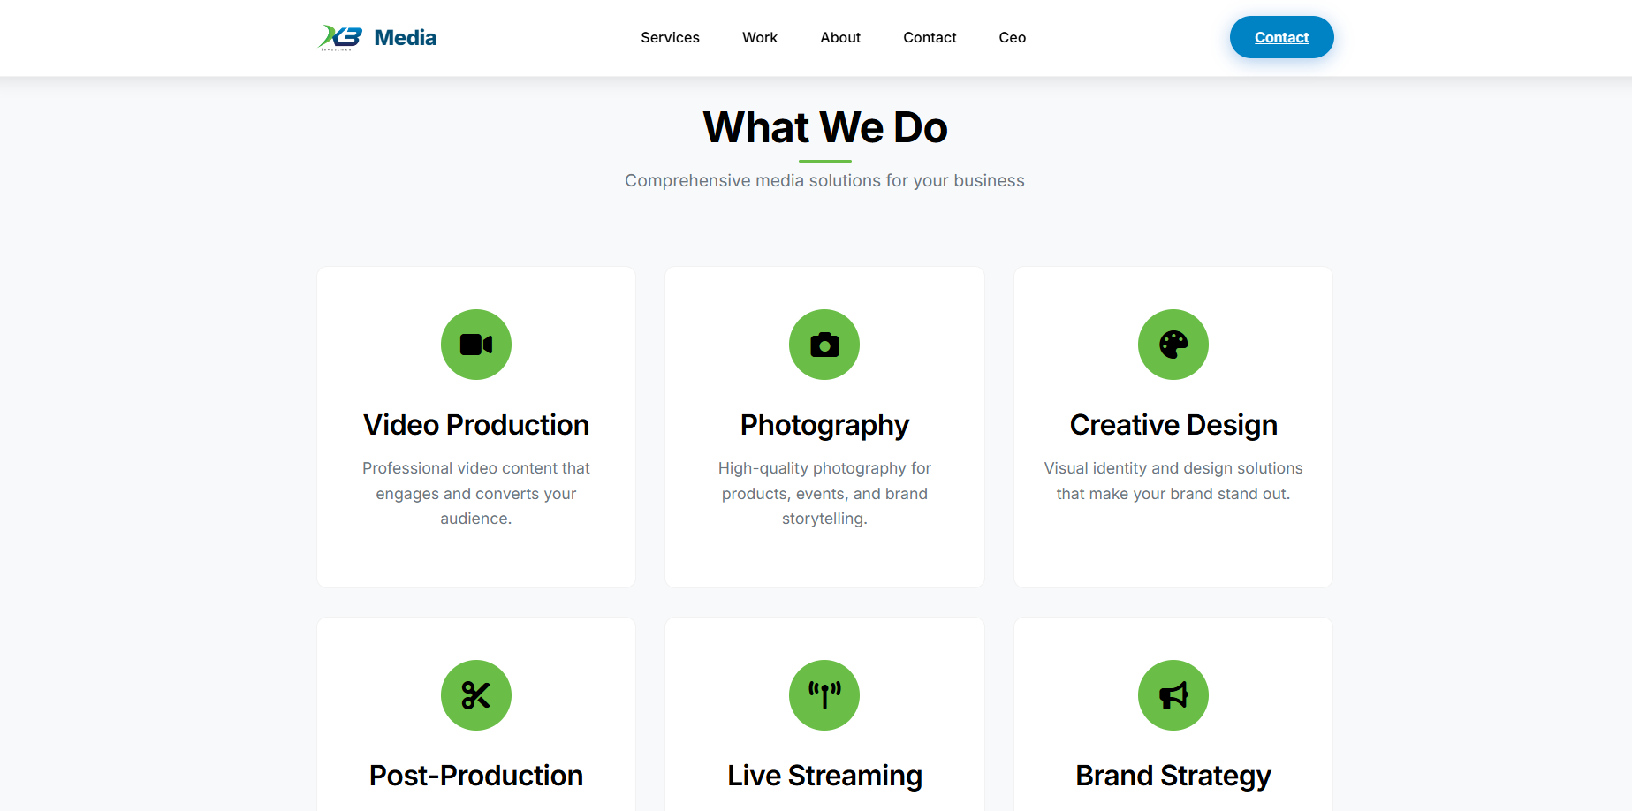This screenshot has width=1632, height=811.
Task: Click the scissors Post-Production icon
Action: pos(476,695)
